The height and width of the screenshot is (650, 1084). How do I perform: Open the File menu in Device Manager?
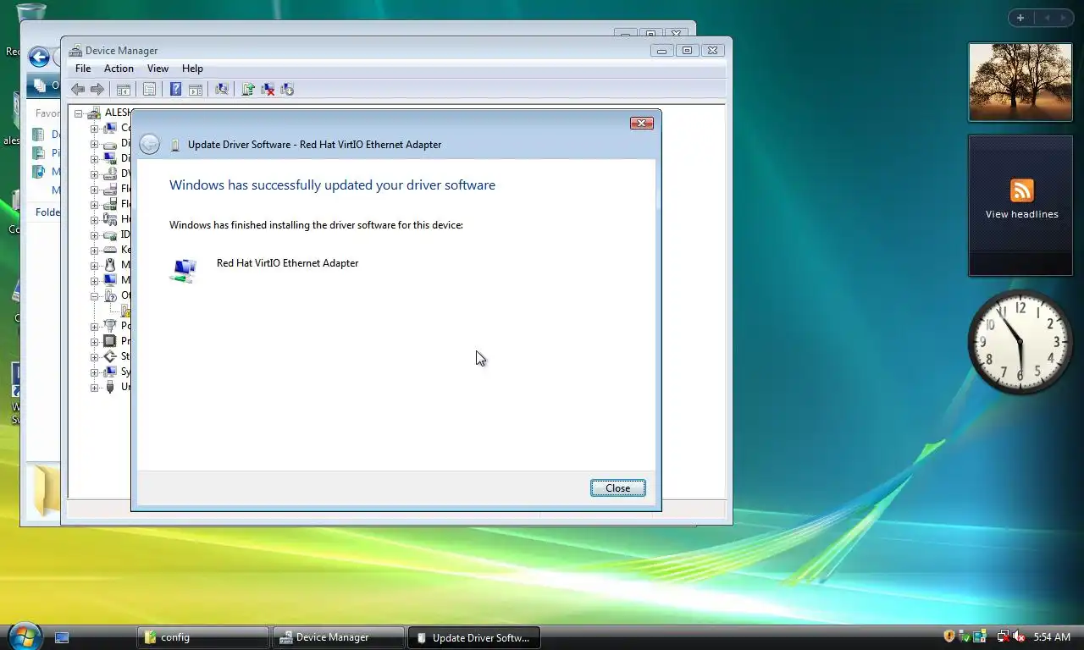[83, 69]
